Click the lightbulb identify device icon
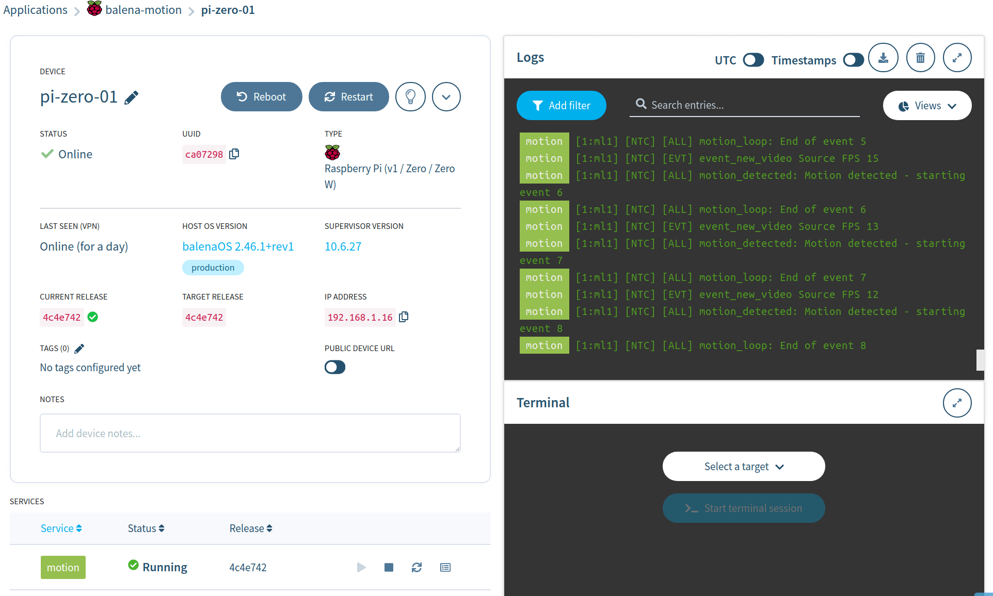The height and width of the screenshot is (596, 993). tap(410, 97)
